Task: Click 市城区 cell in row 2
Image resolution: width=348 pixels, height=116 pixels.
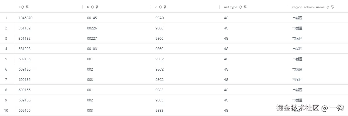Action: 298,28
